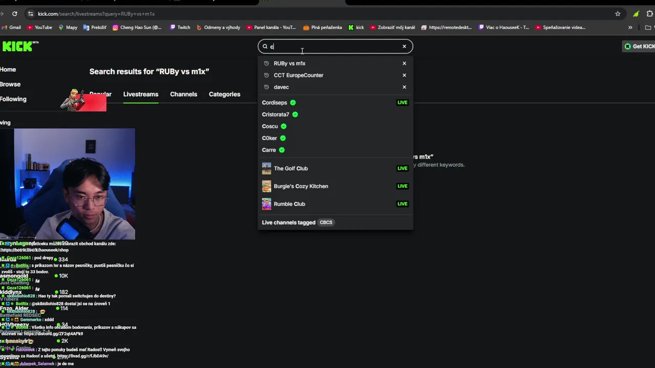Switch to the Livestreams tab
This screenshot has height=368, width=655.
click(141, 94)
